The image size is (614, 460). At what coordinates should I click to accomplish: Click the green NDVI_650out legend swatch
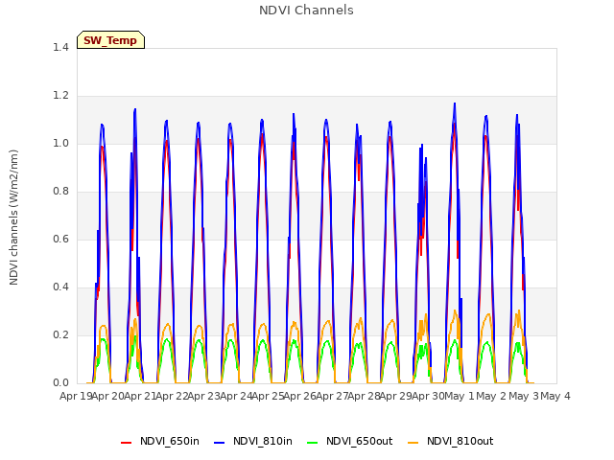313,443
